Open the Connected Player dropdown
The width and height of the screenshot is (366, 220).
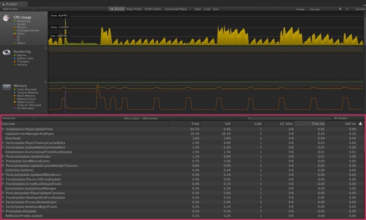click(x=178, y=9)
